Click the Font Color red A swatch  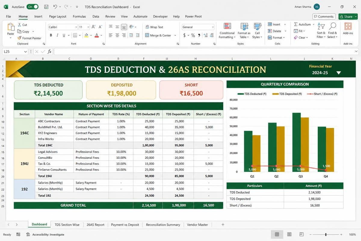coord(97,35)
